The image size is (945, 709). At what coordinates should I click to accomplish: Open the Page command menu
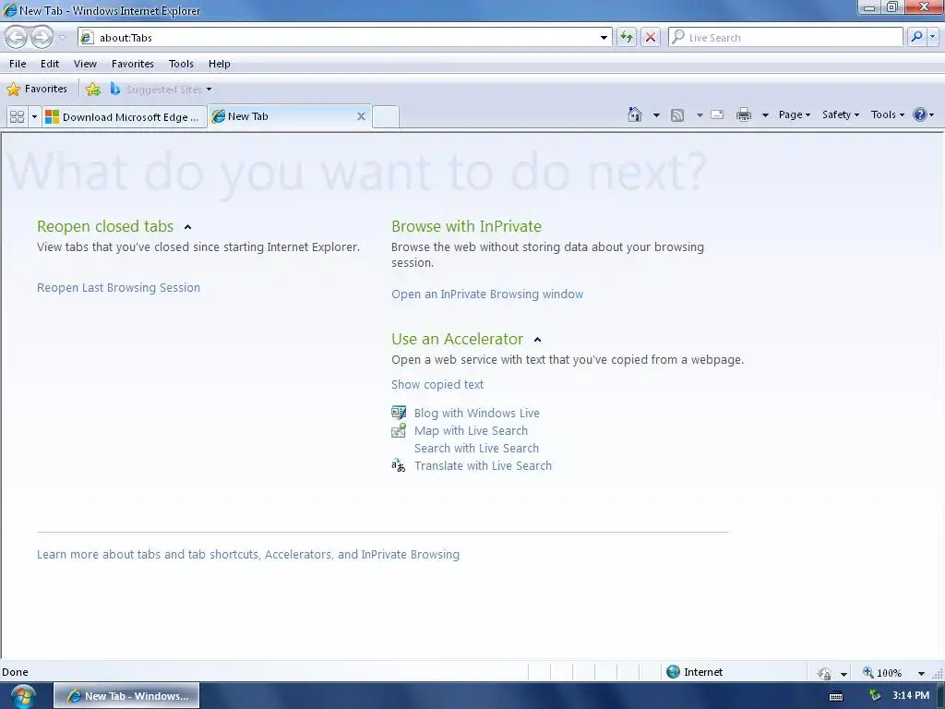pos(795,114)
